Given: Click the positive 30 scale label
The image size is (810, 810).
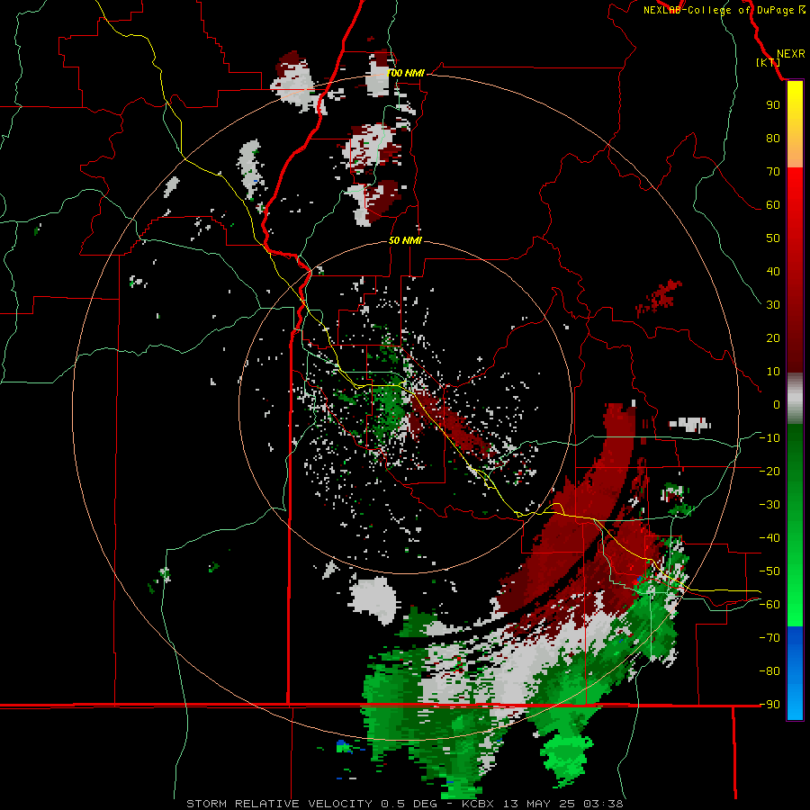Looking at the screenshot, I should tap(773, 305).
